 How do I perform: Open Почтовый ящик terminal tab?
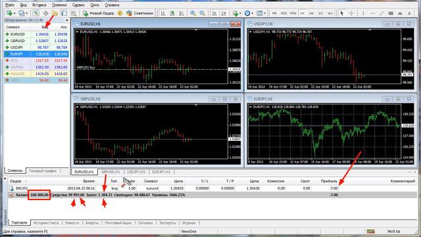pos(118,223)
